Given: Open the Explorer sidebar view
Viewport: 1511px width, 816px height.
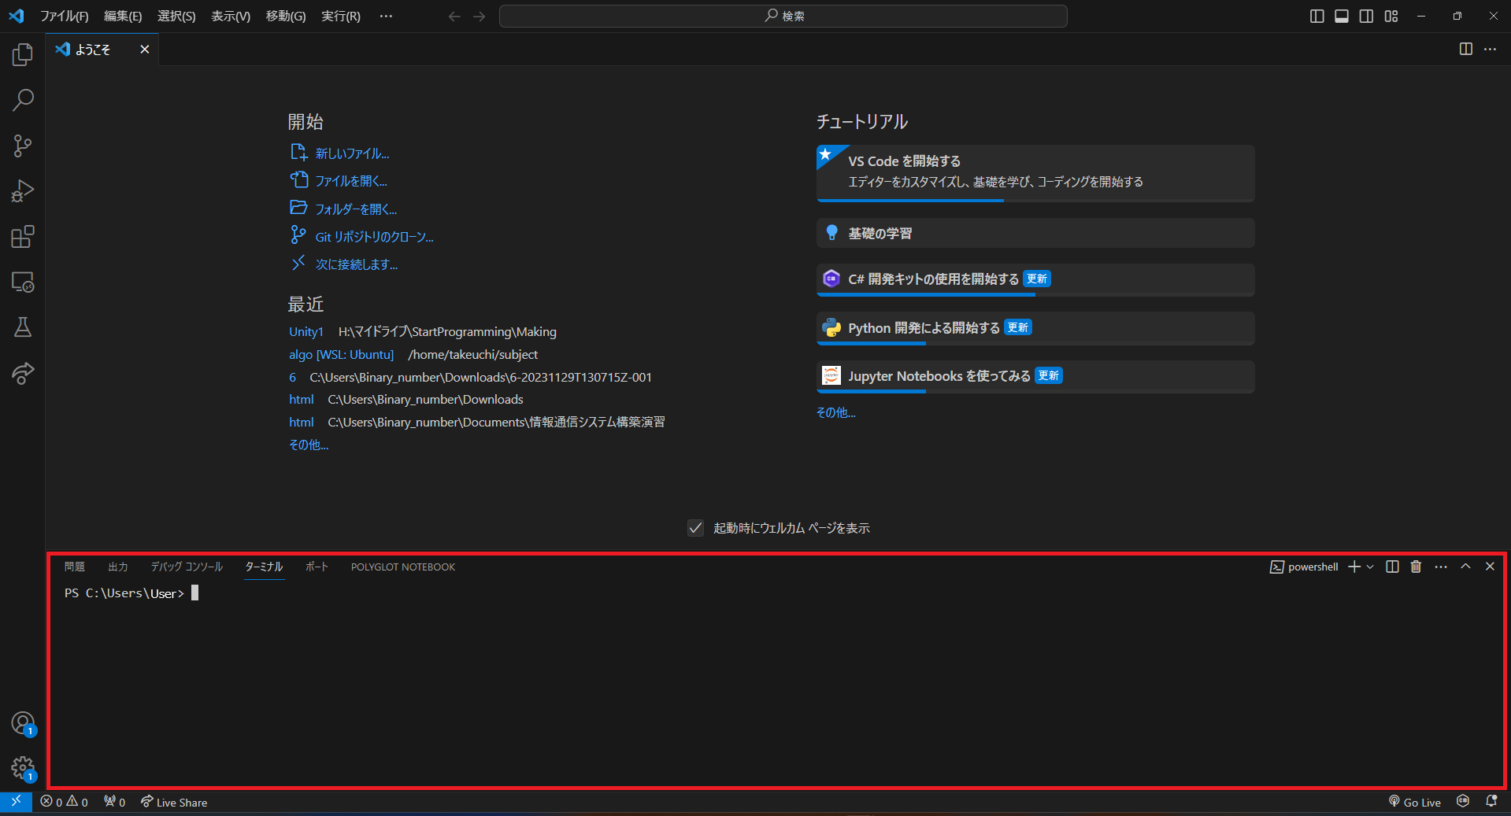Looking at the screenshot, I should click(x=22, y=55).
